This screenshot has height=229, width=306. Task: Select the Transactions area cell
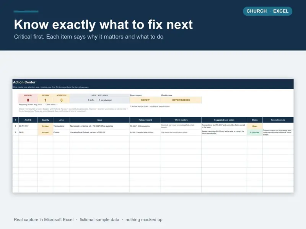[x=61, y=126]
